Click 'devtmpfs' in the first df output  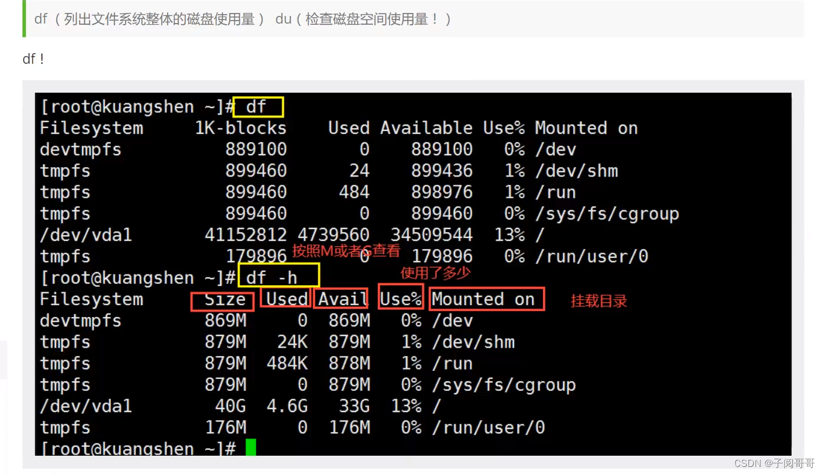[80, 149]
